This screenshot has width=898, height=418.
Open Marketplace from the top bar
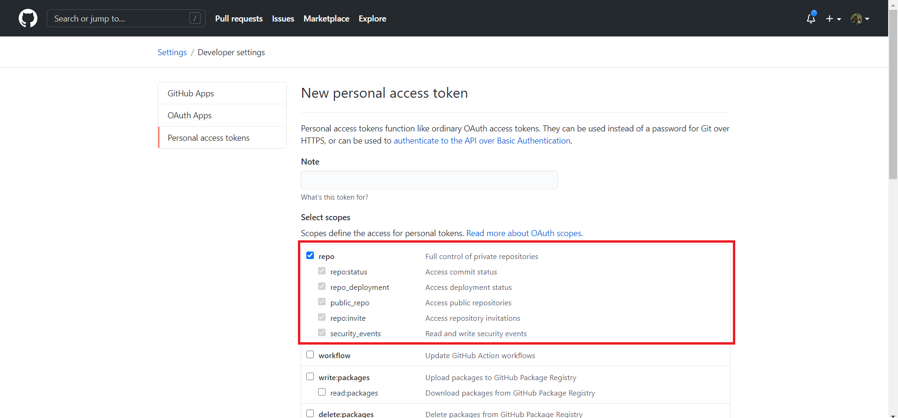326,19
